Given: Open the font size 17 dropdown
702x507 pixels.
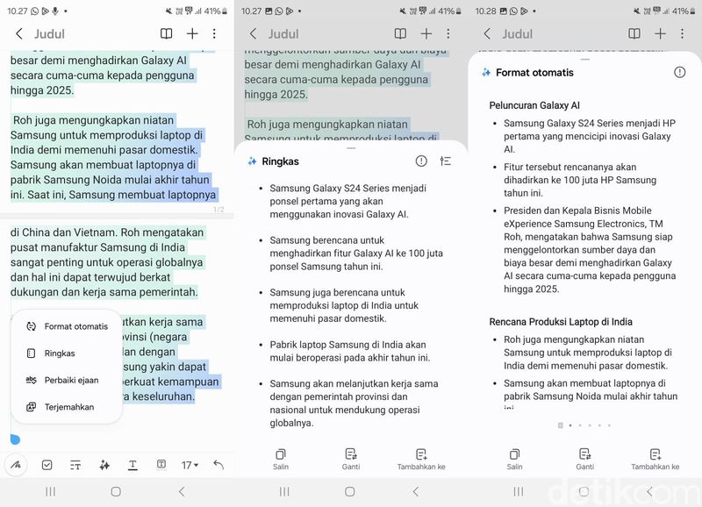Looking at the screenshot, I should click(x=190, y=466).
